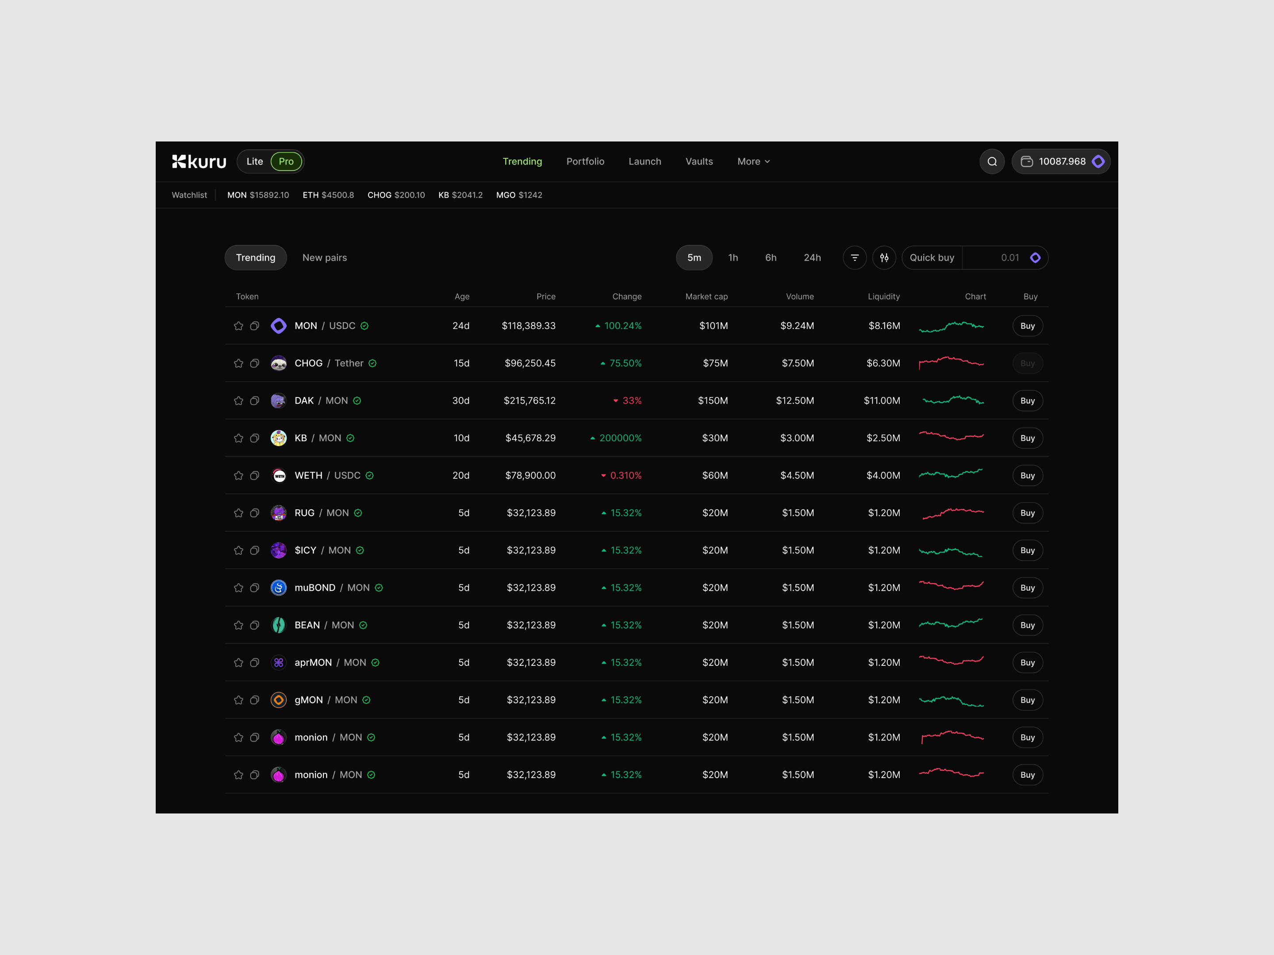Open the filter lines icon
This screenshot has width=1274, height=955.
coord(855,258)
